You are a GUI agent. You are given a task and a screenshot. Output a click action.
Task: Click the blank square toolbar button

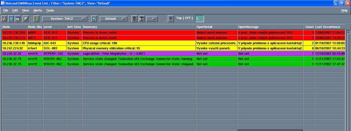point(162,19)
